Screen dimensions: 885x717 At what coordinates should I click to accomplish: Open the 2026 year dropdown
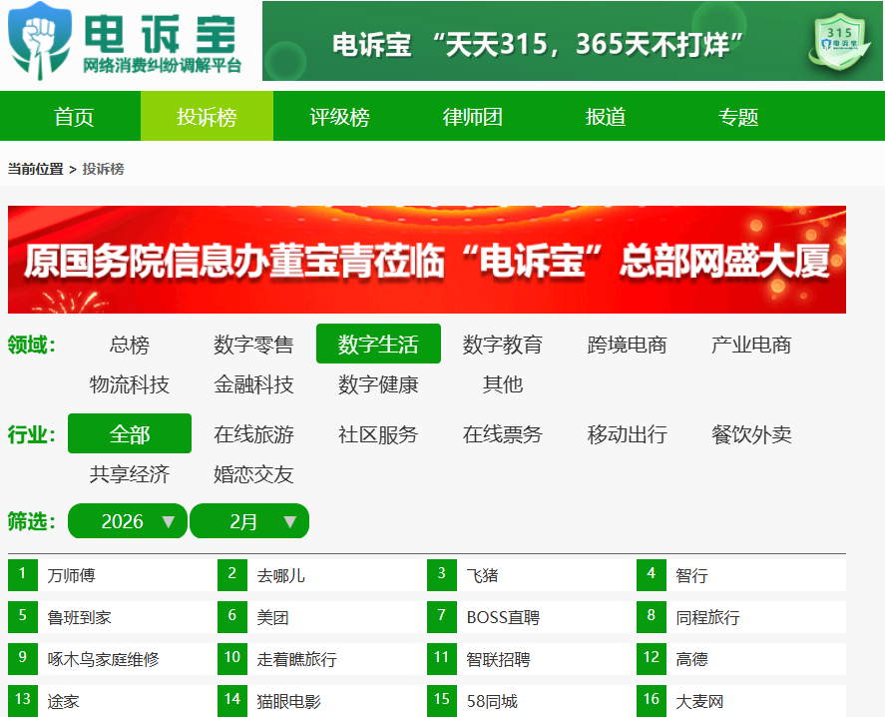coord(127,521)
